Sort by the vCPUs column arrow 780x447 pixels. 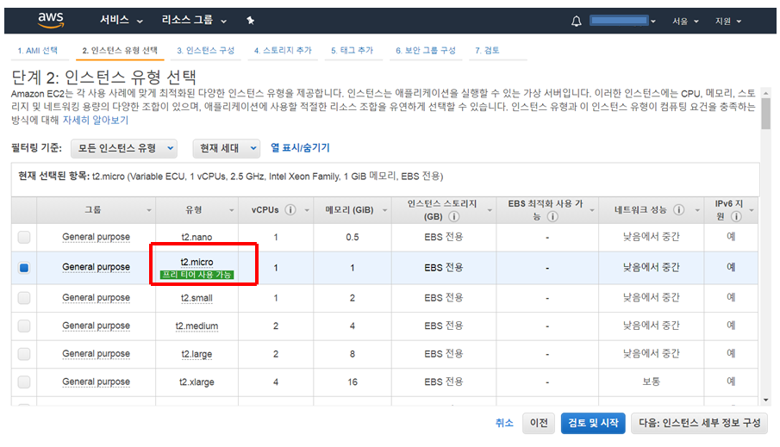click(307, 210)
